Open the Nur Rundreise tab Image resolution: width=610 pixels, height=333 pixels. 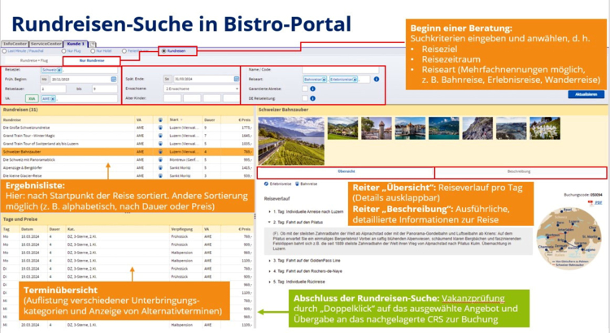[91, 61]
